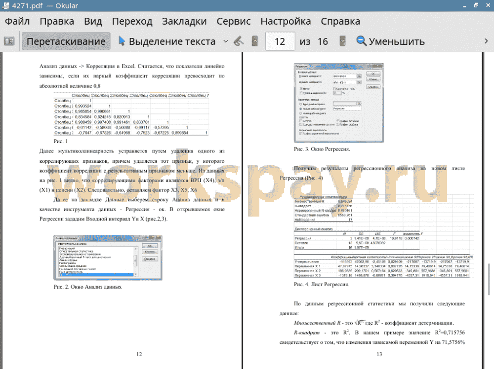Click the Анализ данных dialog screenshot
The image size is (494, 369).
(108, 258)
